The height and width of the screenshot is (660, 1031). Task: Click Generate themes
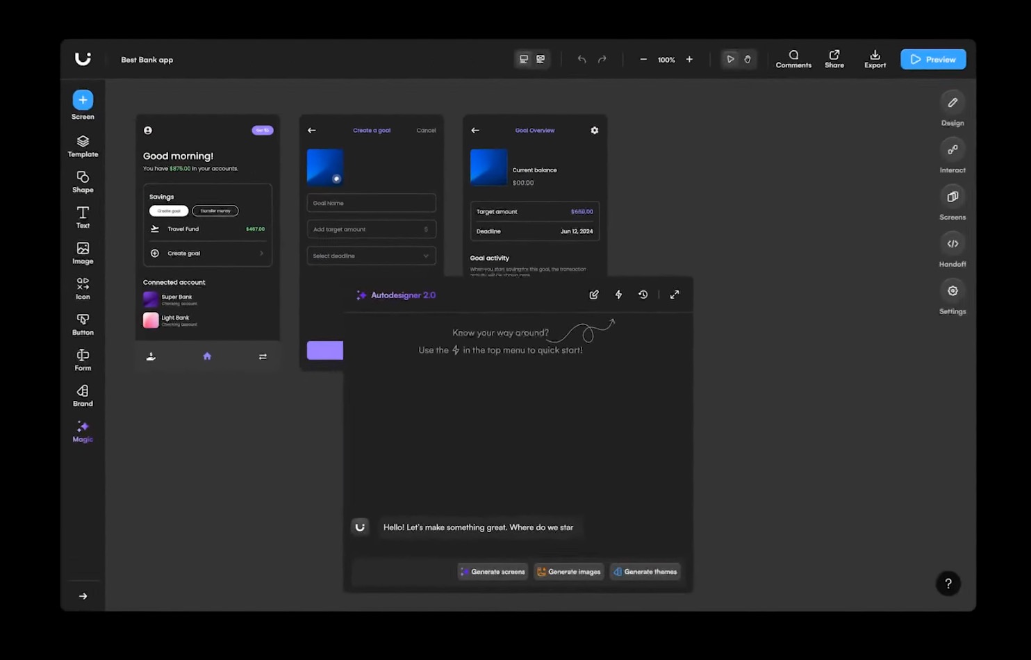coord(645,572)
